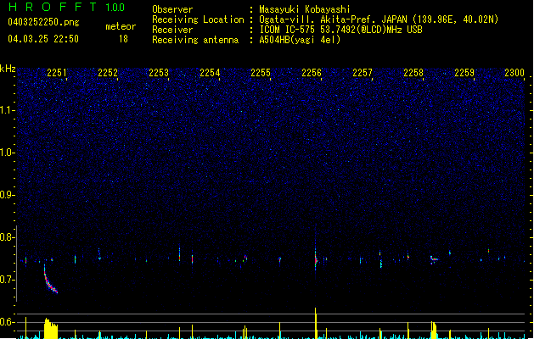The width and height of the screenshot is (534, 339).
Task: Click the date stamp 04.03.25 22:50
Action: click(43, 39)
